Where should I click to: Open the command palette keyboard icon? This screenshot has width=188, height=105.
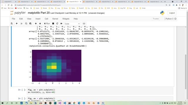[84, 24]
